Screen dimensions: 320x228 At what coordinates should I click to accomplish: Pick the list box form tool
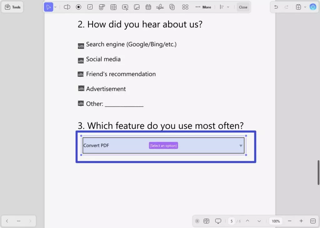[113, 7]
